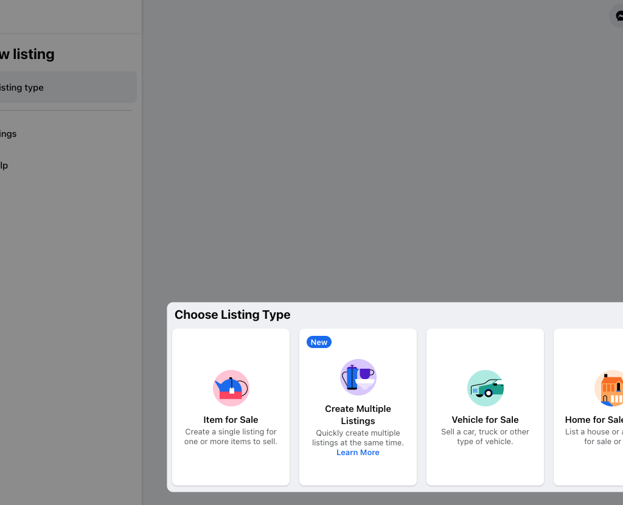This screenshot has height=505, width=623.
Task: Click the Item for Sale description text
Action: point(231,436)
